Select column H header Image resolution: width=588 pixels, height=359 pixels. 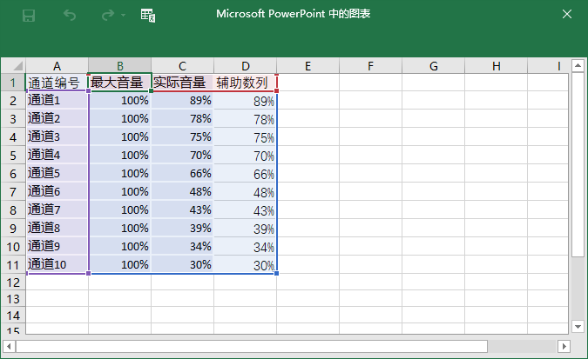pyautogui.click(x=497, y=66)
